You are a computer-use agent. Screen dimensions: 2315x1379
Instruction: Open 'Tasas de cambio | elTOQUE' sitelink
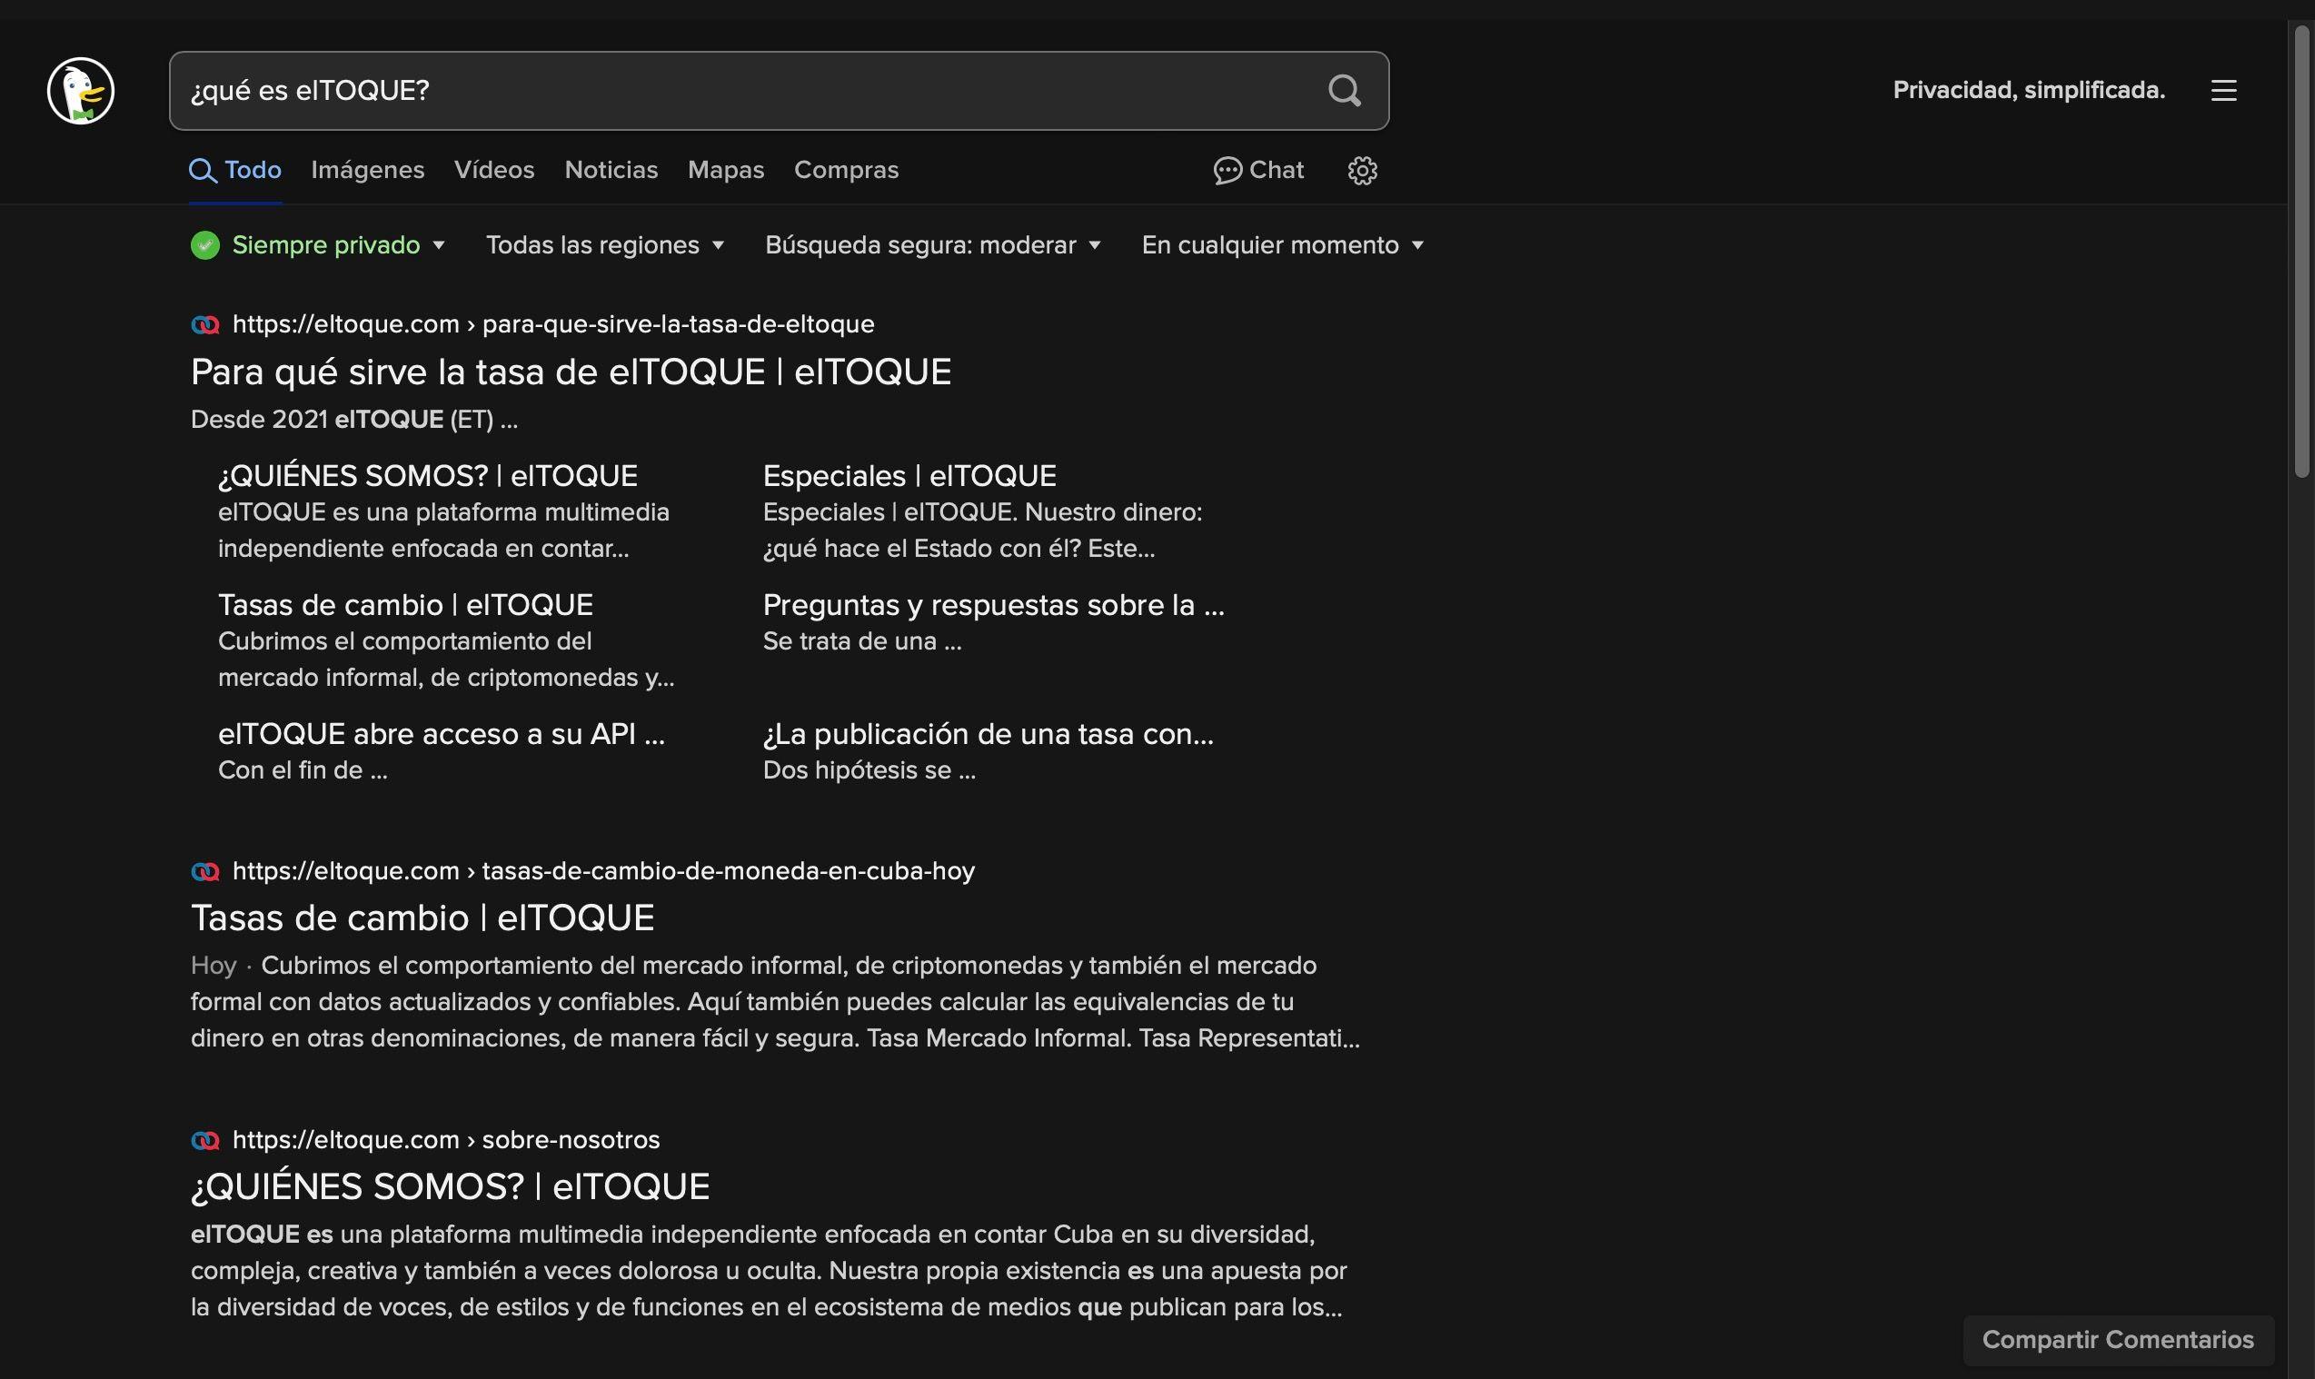pyautogui.click(x=405, y=605)
